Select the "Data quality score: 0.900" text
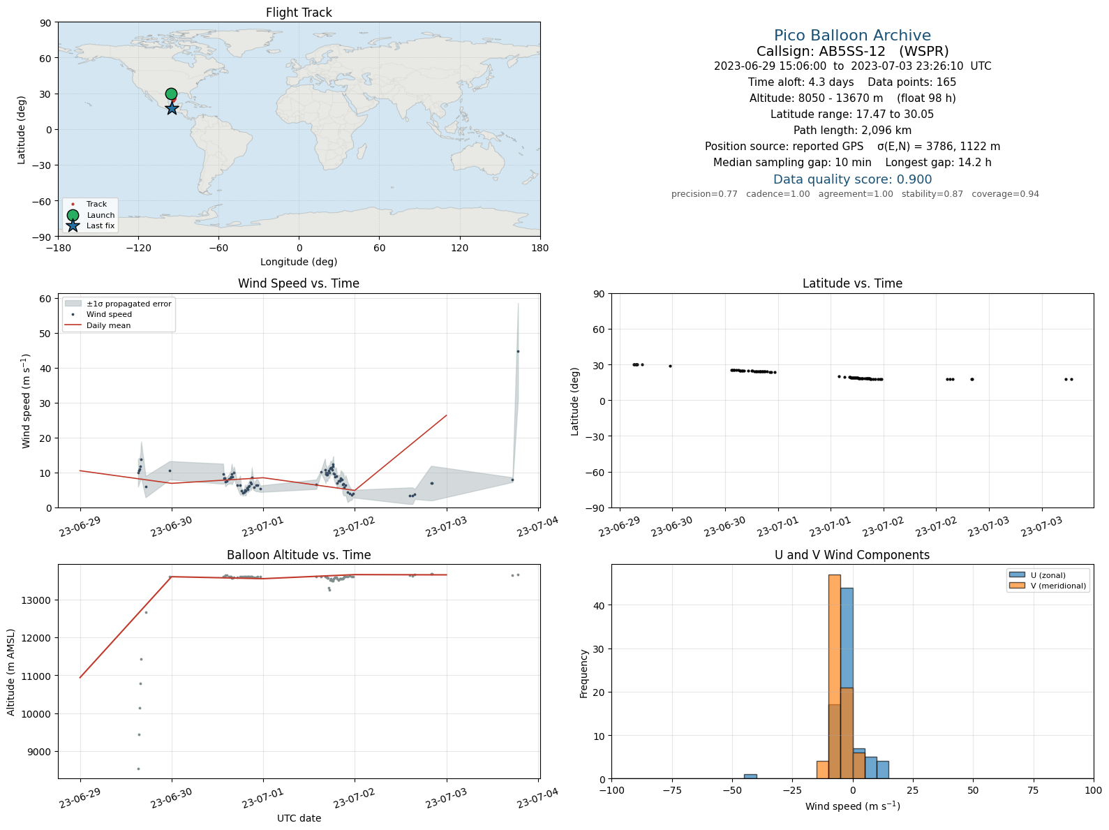The width and height of the screenshot is (1109, 830). tap(852, 179)
